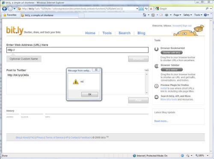Select the bit.ly browser tab
The height and width of the screenshot is (159, 214).
coord(49,15)
